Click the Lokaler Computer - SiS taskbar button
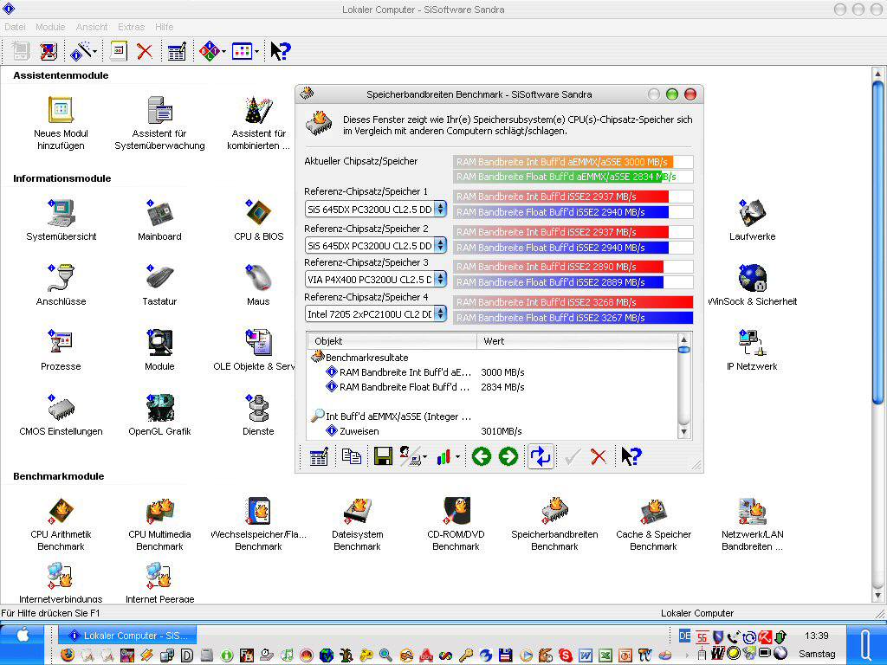887x665 pixels. 128,636
